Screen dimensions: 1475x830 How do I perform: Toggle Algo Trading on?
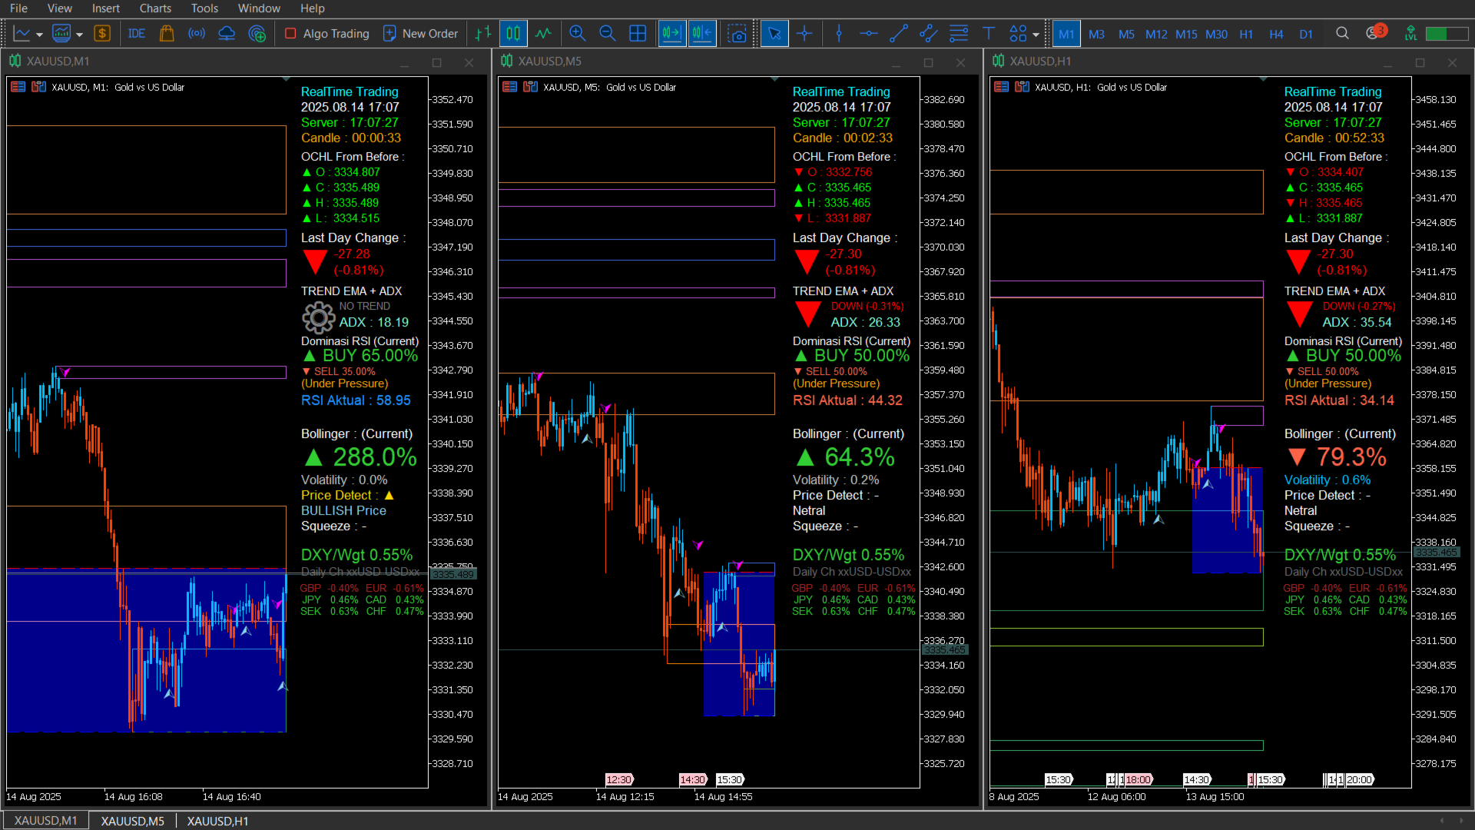[326, 34]
